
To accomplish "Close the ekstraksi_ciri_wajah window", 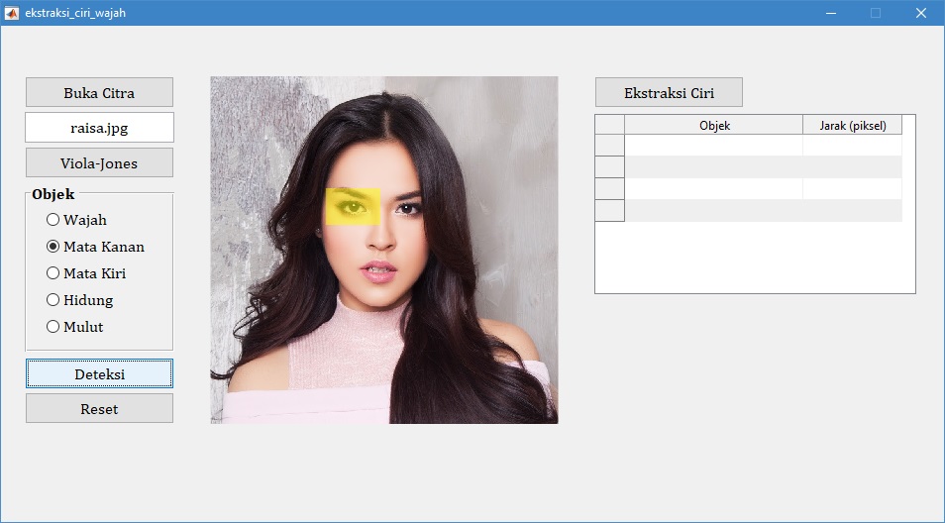I will click(921, 13).
